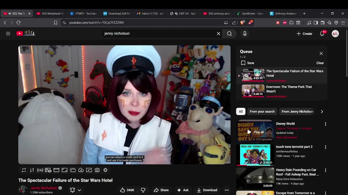Click the video filters sparkle screen icon
The image size is (348, 195).
click(x=89, y=170)
